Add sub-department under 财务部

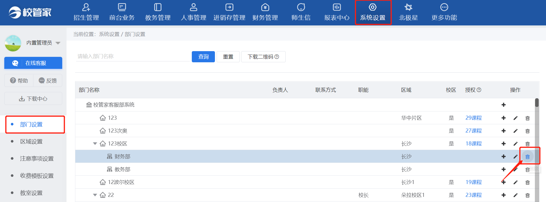pyautogui.click(x=503, y=157)
